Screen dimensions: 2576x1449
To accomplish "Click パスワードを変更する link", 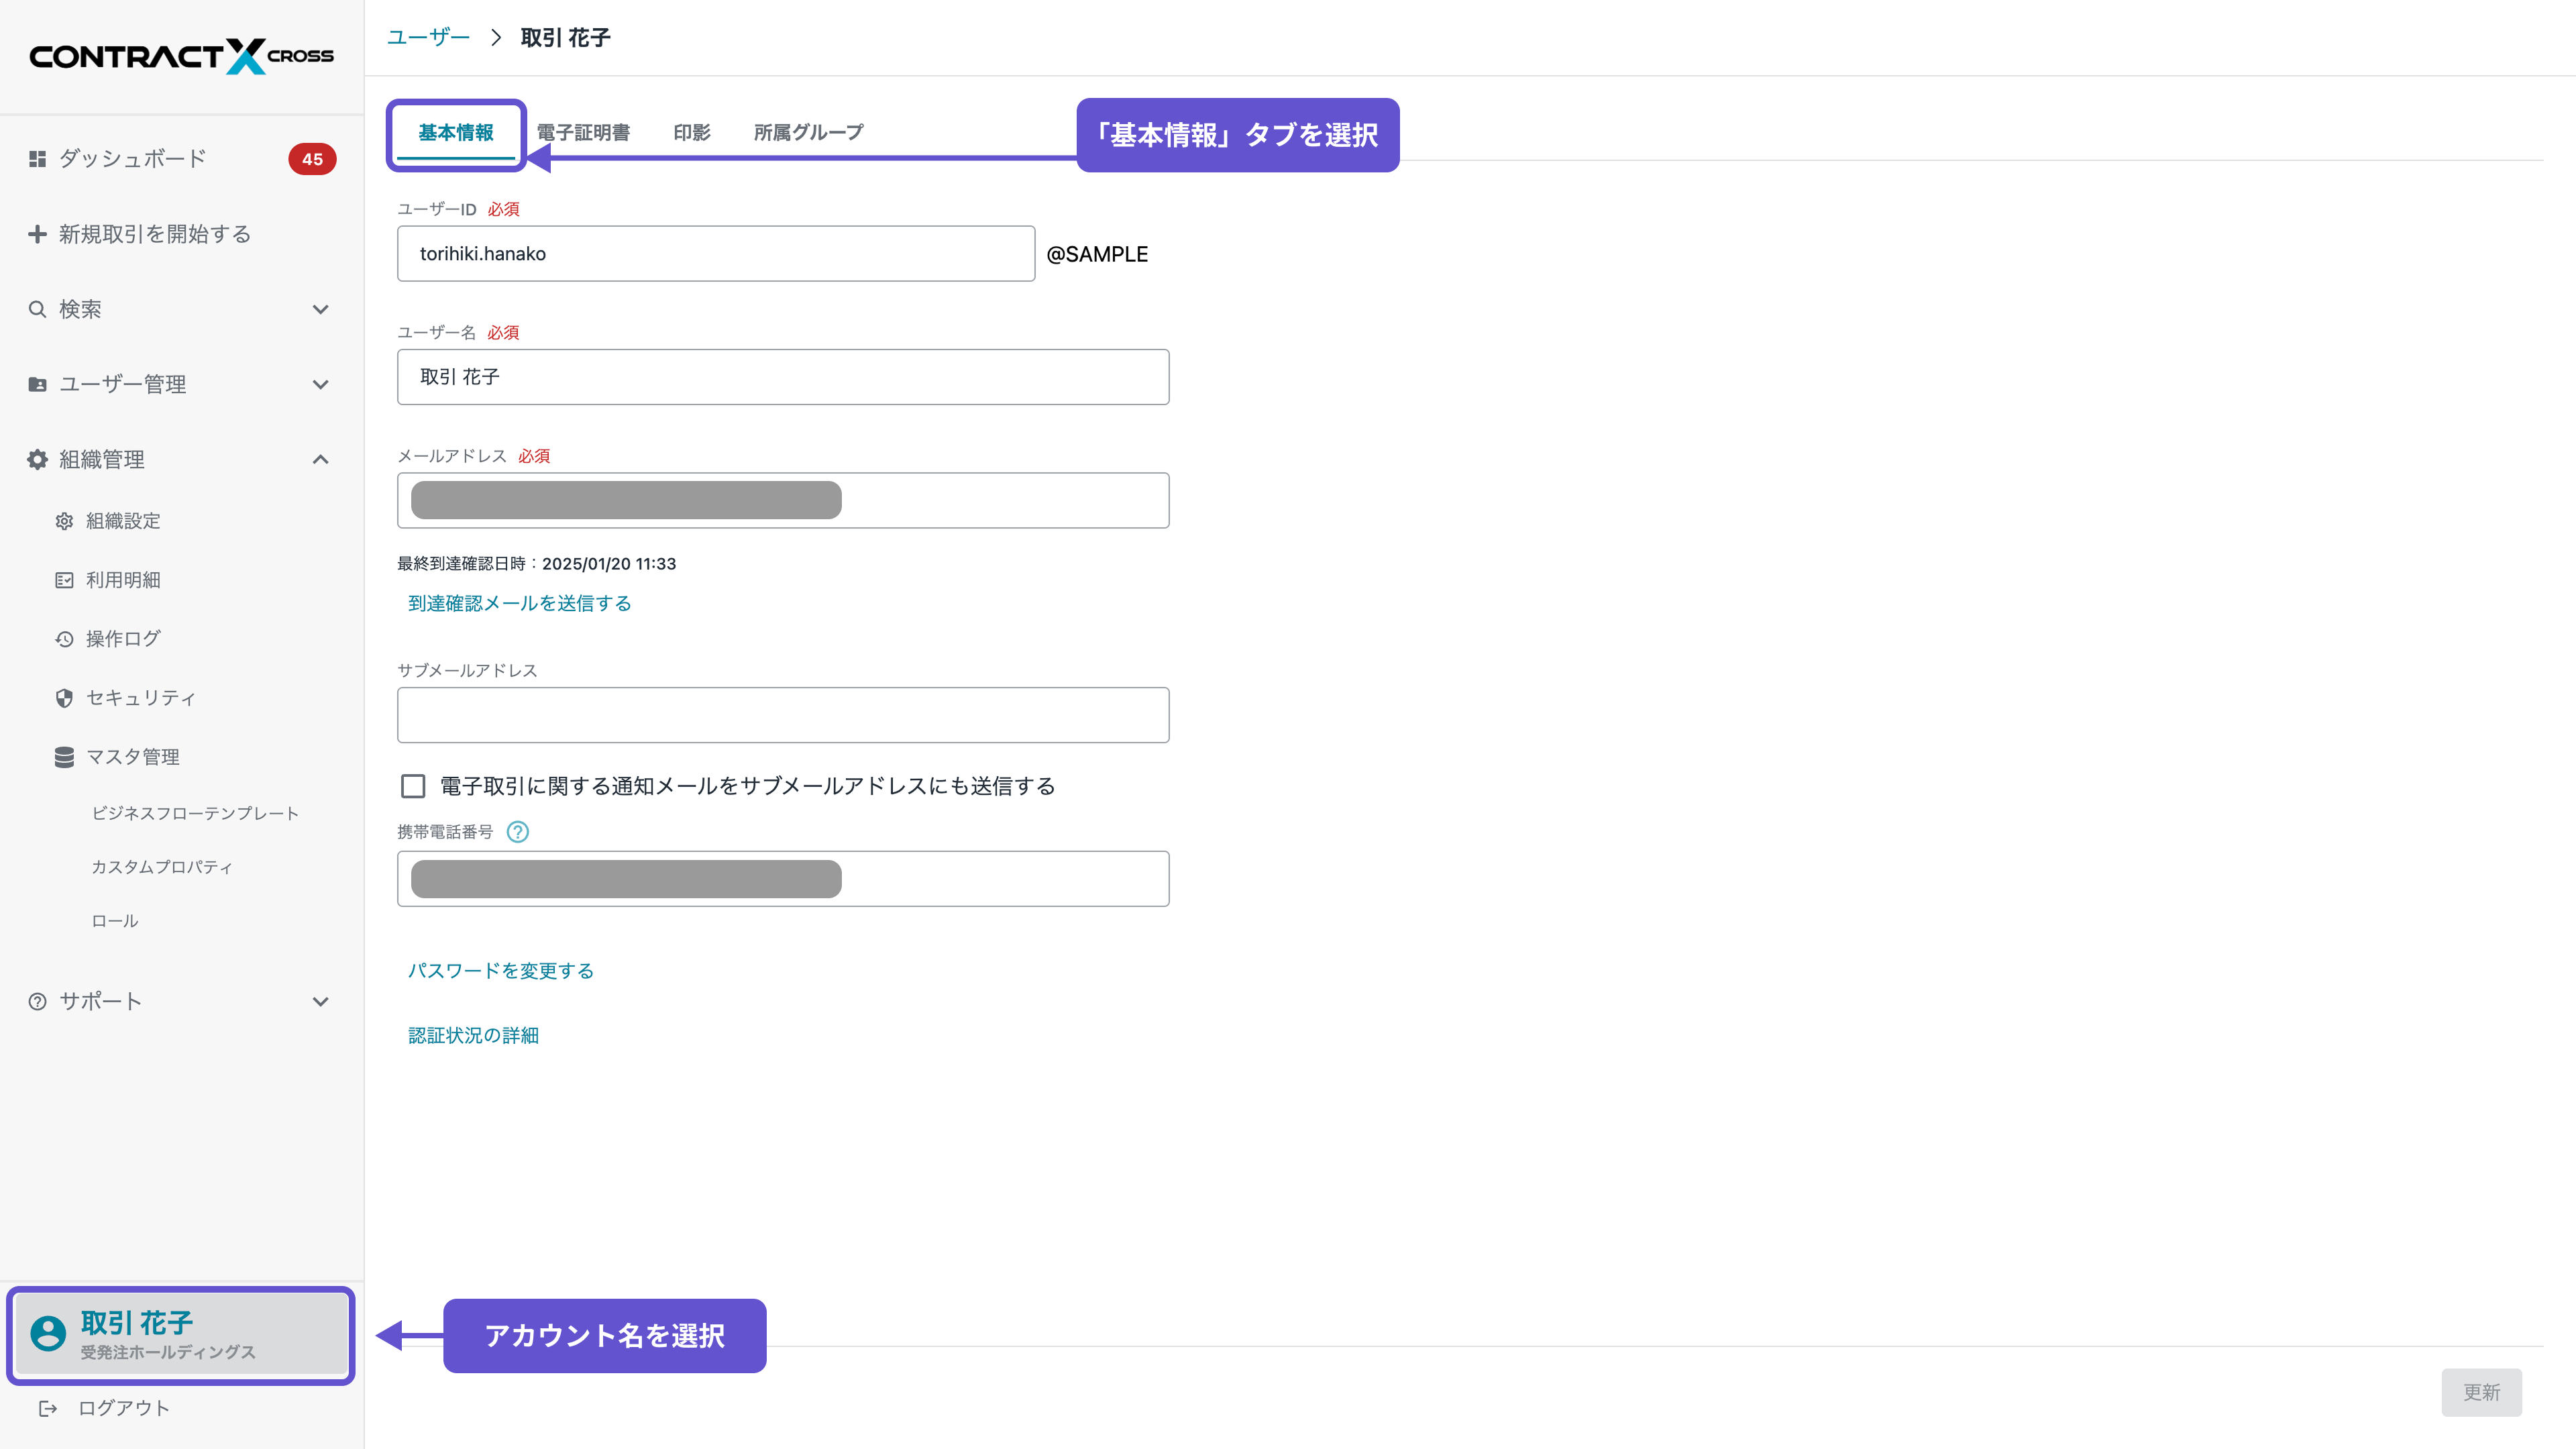I will coord(500,971).
